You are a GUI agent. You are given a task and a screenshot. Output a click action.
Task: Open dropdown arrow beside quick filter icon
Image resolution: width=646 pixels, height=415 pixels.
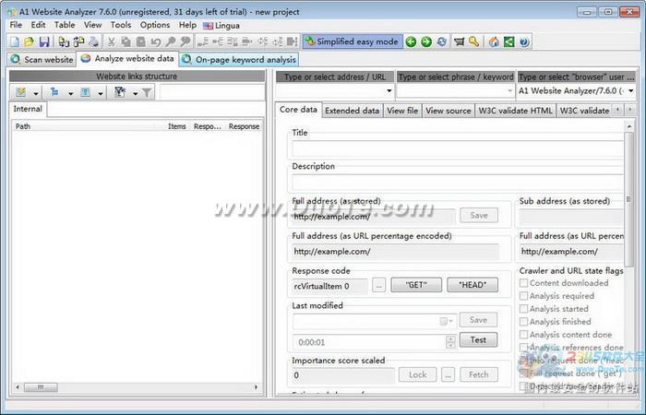pyautogui.click(x=135, y=93)
